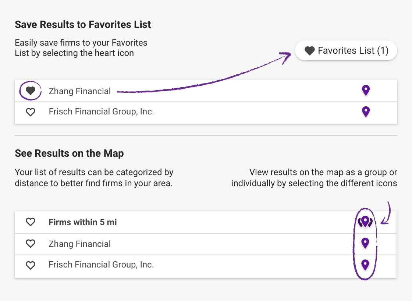Favorite Frisch Financial Group in the Favorites section

pos(31,112)
